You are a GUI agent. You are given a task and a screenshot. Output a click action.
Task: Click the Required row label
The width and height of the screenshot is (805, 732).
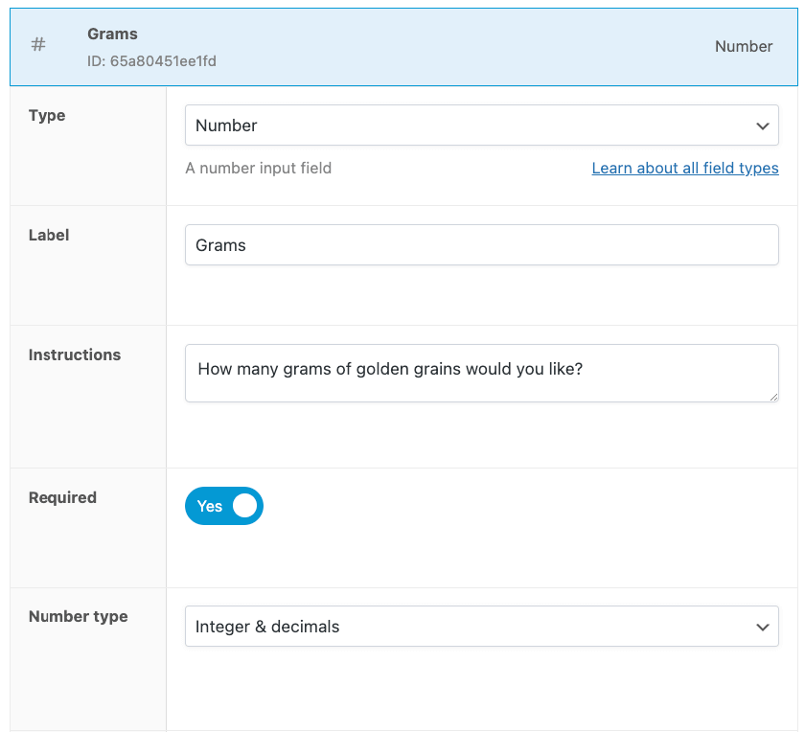[62, 497]
